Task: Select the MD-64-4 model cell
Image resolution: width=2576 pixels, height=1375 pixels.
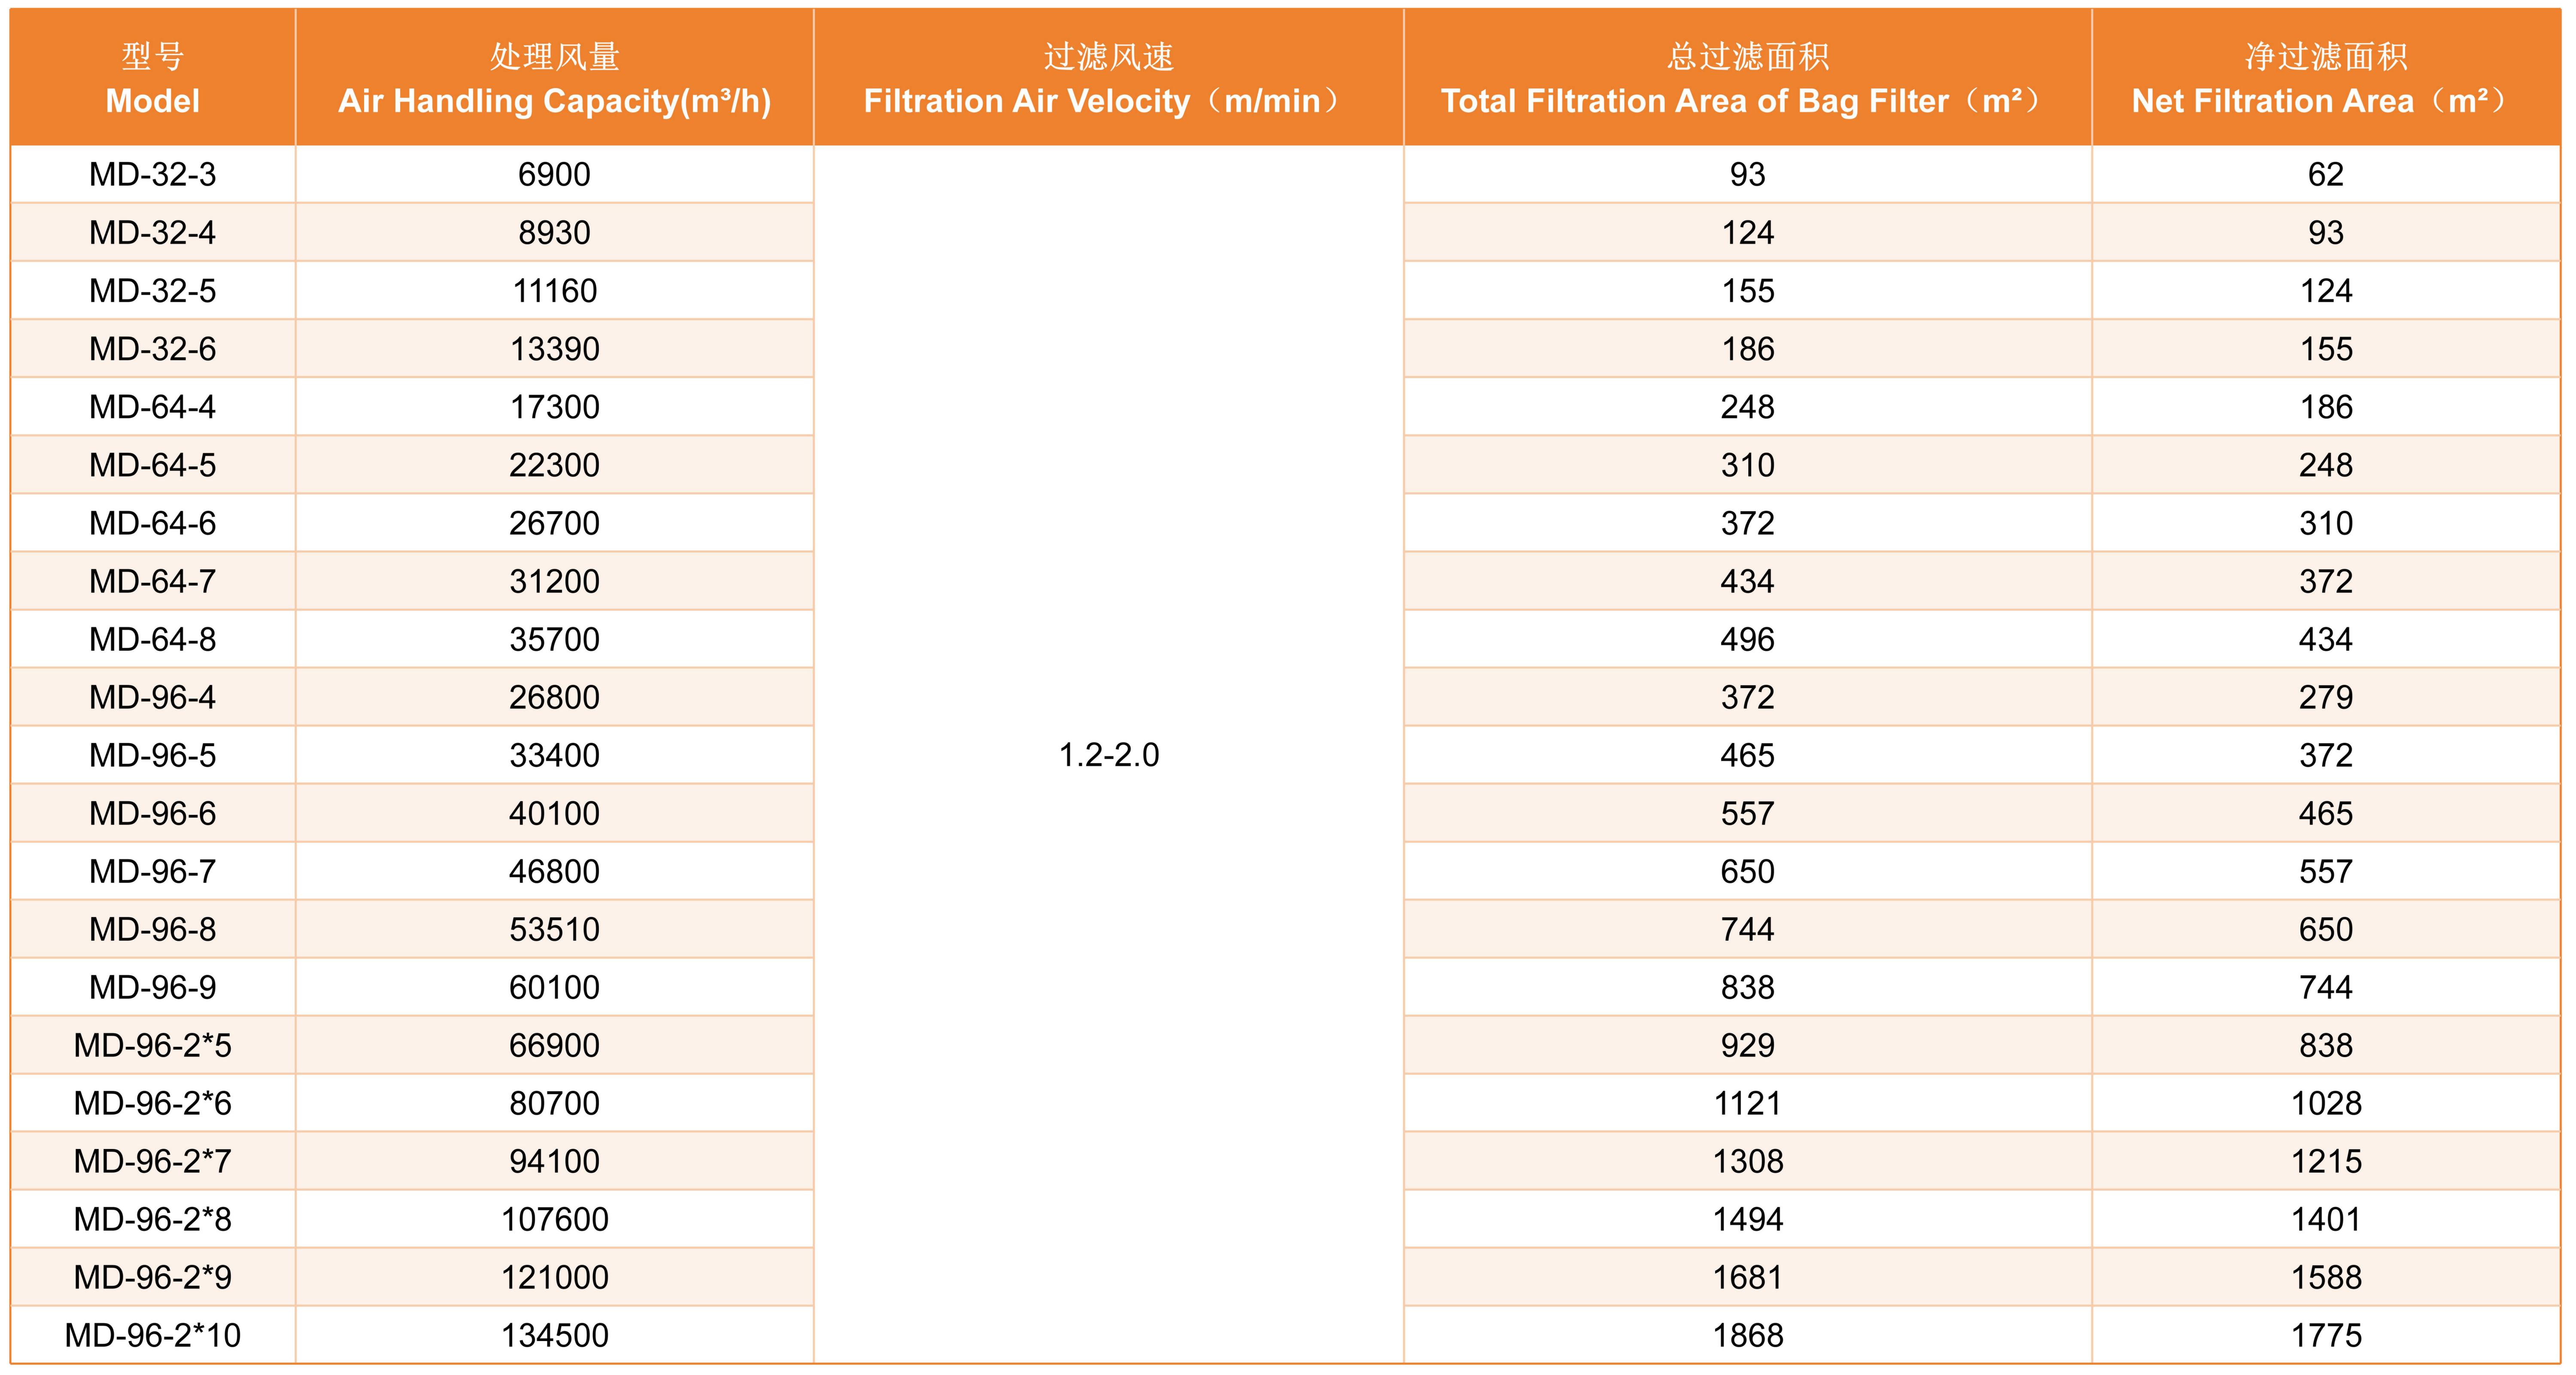Action: (152, 406)
